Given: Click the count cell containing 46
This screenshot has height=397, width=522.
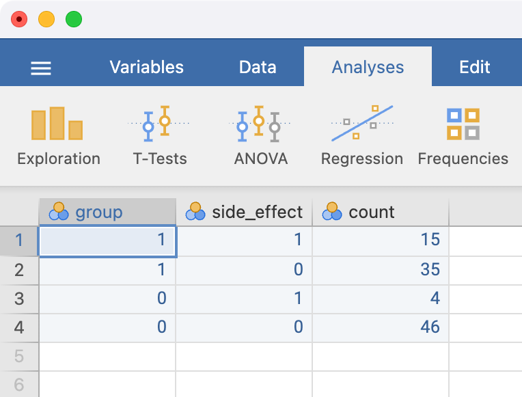Looking at the screenshot, I should (380, 327).
